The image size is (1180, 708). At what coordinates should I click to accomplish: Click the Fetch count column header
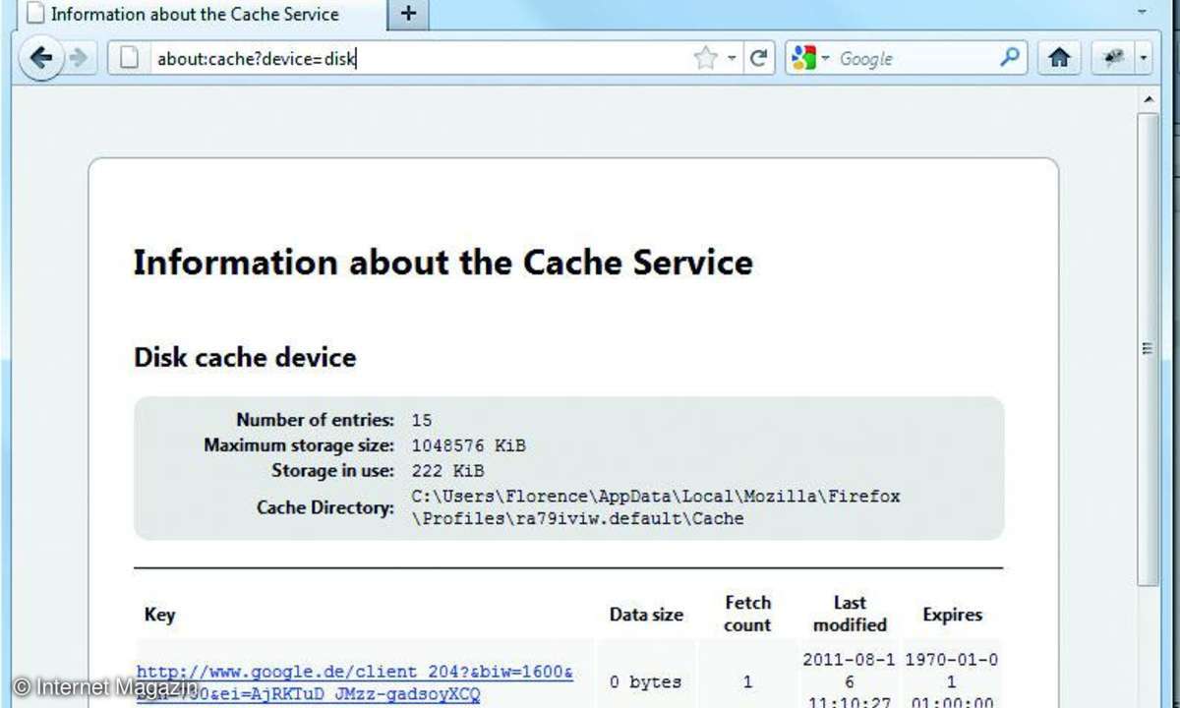click(747, 614)
